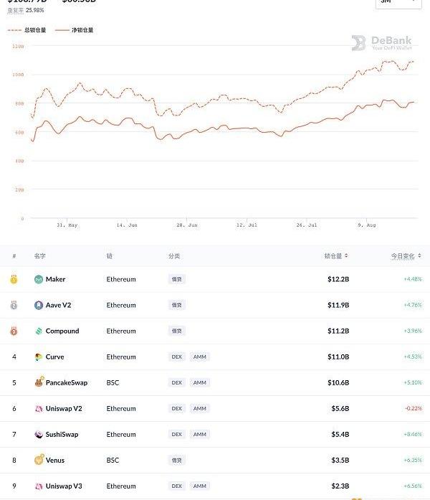430x500 pixels.
Task: Click the Uniswap V2 unicorn icon
Action: pyautogui.click(x=39, y=408)
